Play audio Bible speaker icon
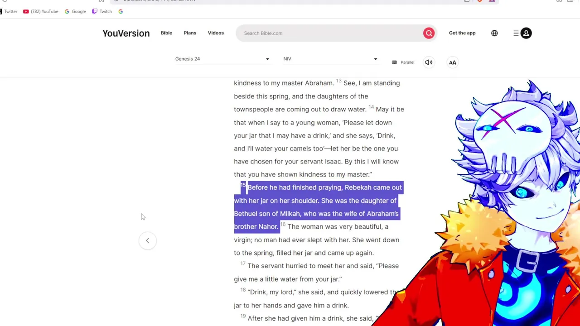The width and height of the screenshot is (580, 326). [x=429, y=62]
